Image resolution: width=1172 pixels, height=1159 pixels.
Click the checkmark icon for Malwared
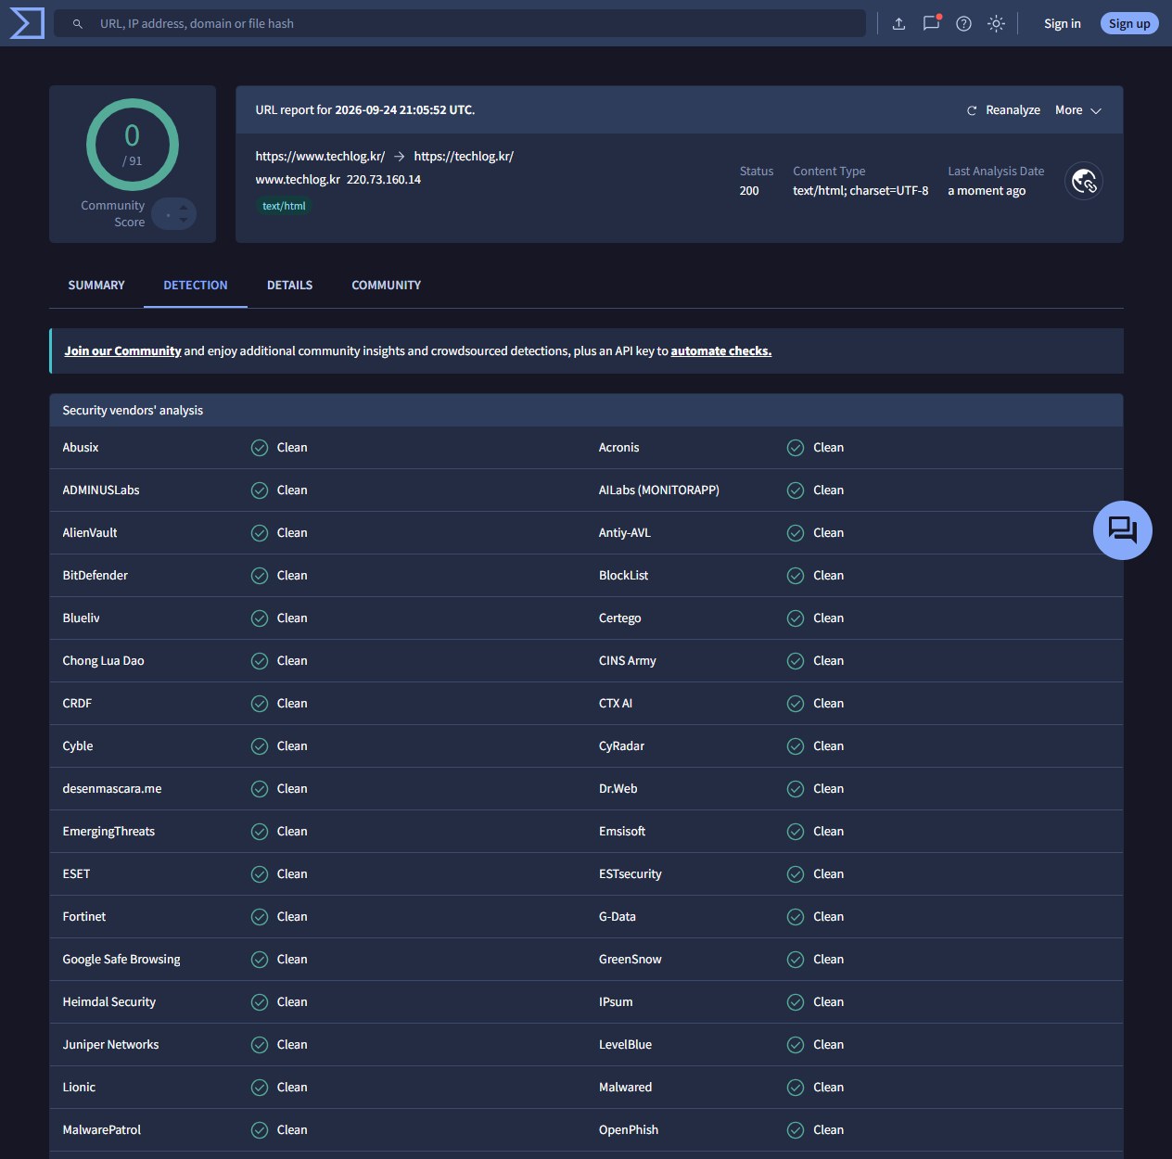click(x=796, y=1088)
